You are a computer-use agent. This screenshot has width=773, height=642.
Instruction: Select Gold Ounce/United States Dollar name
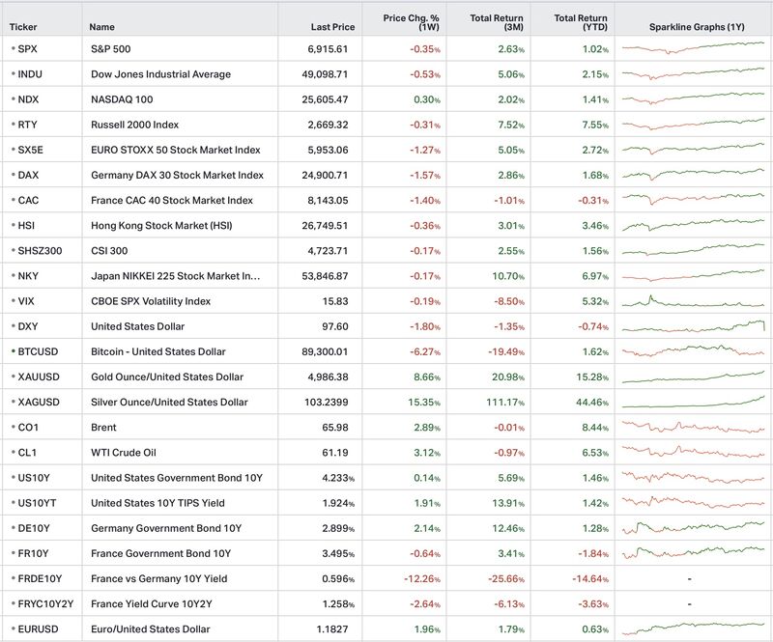point(167,377)
